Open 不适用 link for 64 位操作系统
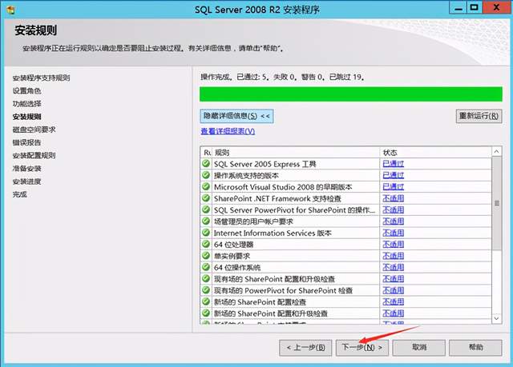Image resolution: width=513 pixels, height=367 pixels. tap(394, 267)
